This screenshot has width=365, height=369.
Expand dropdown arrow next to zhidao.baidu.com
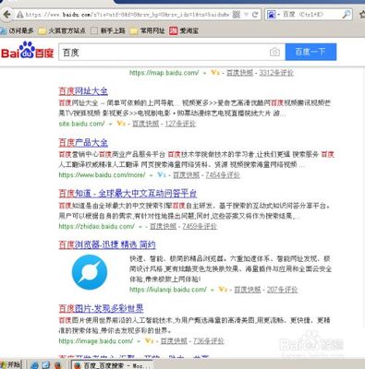click(x=140, y=227)
